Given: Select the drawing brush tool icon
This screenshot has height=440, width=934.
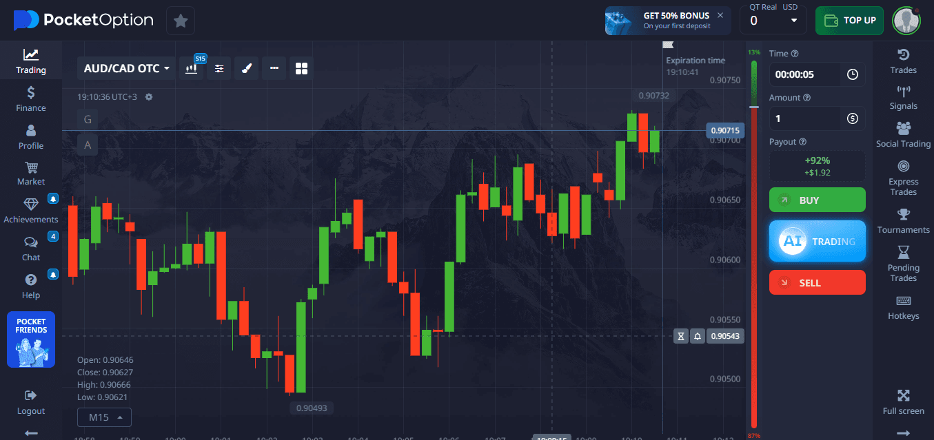Looking at the screenshot, I should click(246, 68).
